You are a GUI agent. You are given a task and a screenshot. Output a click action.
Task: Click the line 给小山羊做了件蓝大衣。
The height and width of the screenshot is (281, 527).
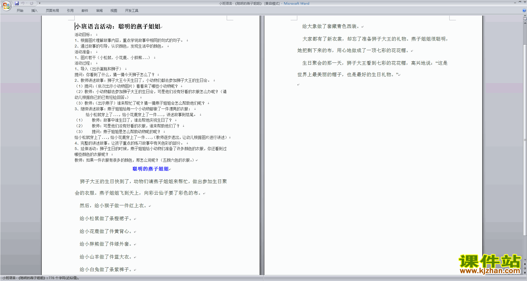[x=106, y=257]
